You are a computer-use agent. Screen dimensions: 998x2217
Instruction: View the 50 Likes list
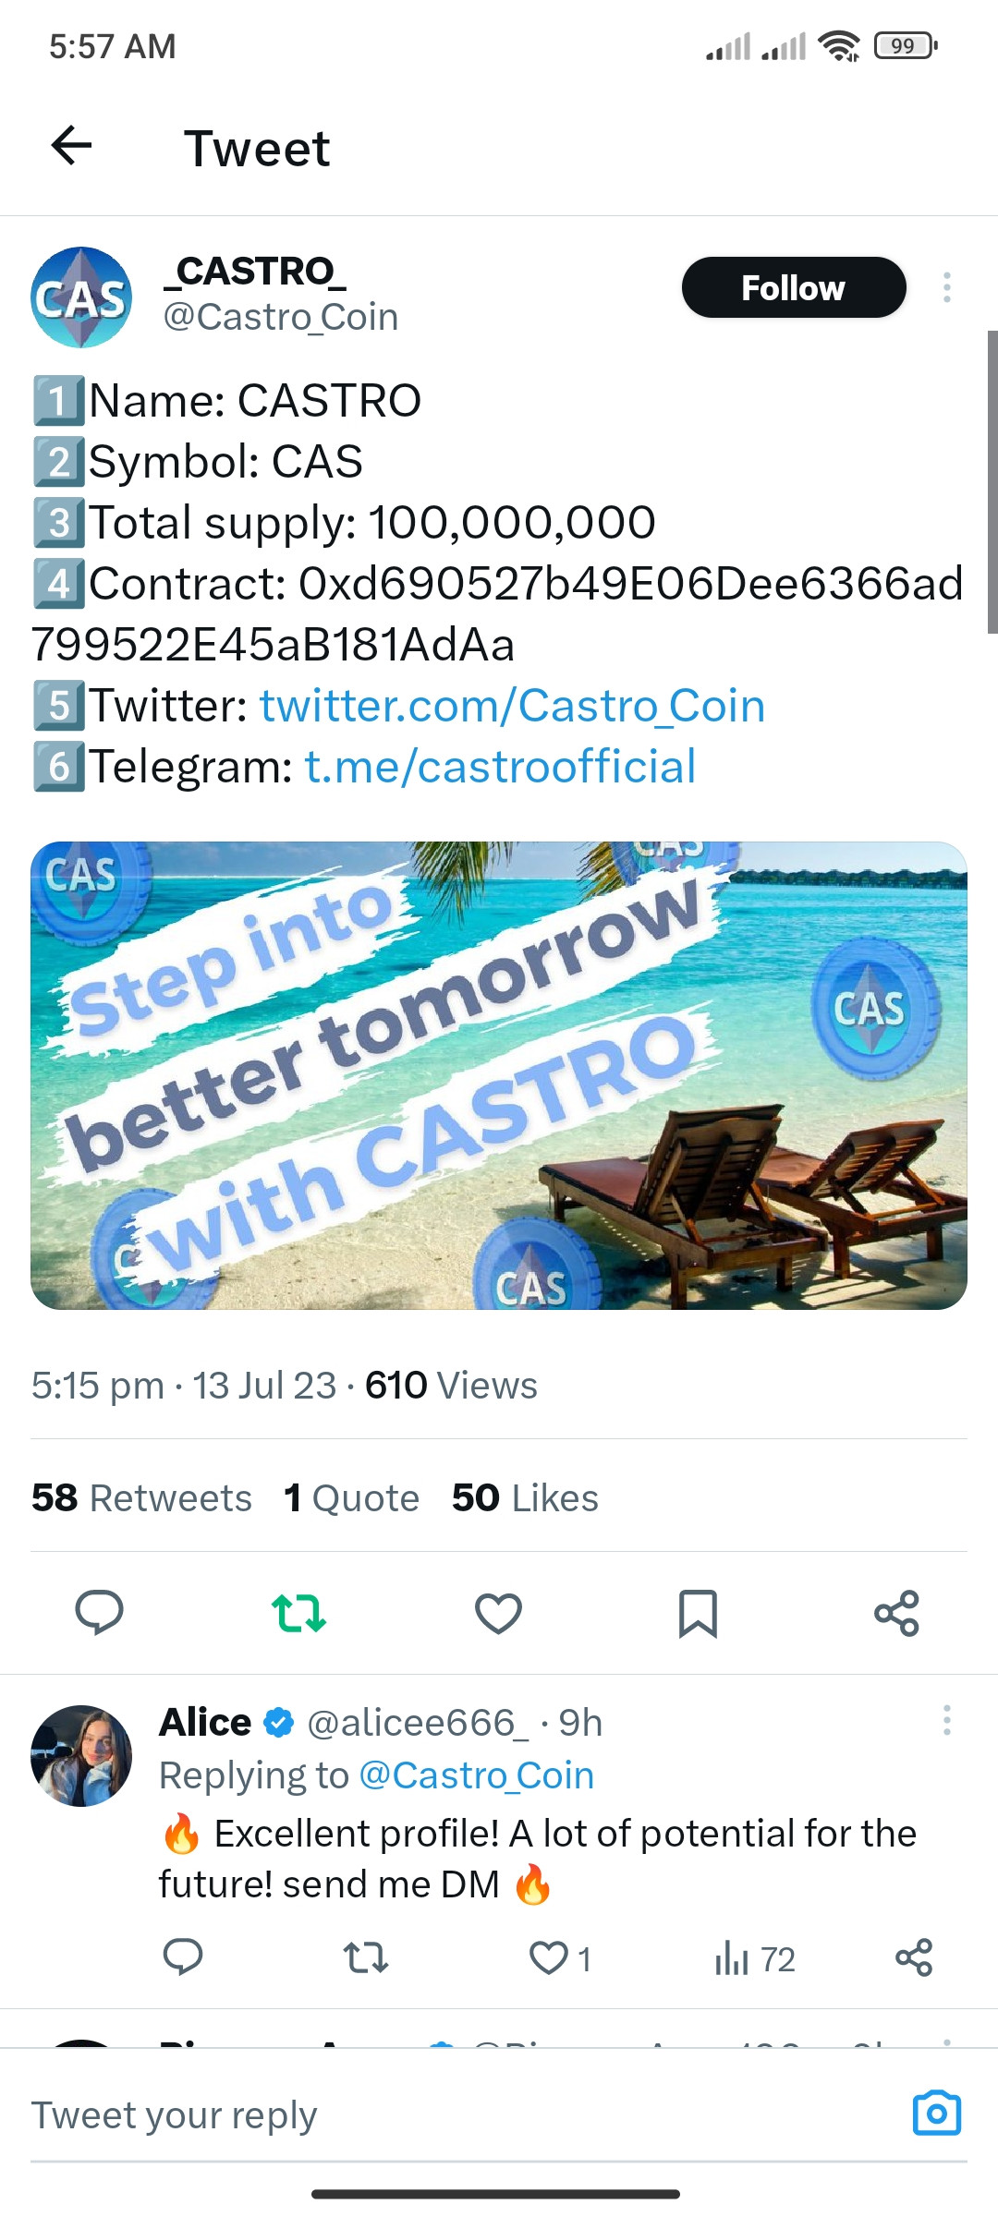click(525, 1497)
